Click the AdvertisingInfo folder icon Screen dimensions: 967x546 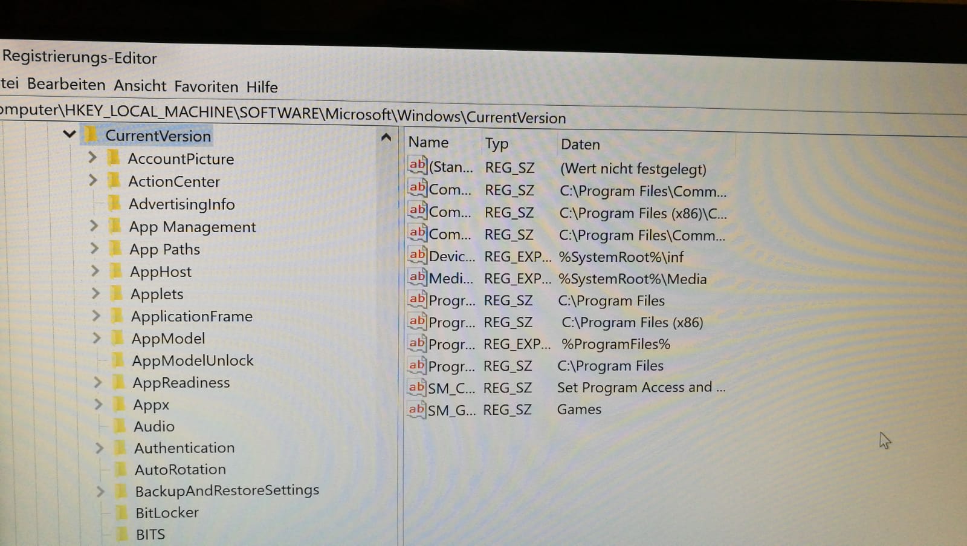click(114, 203)
